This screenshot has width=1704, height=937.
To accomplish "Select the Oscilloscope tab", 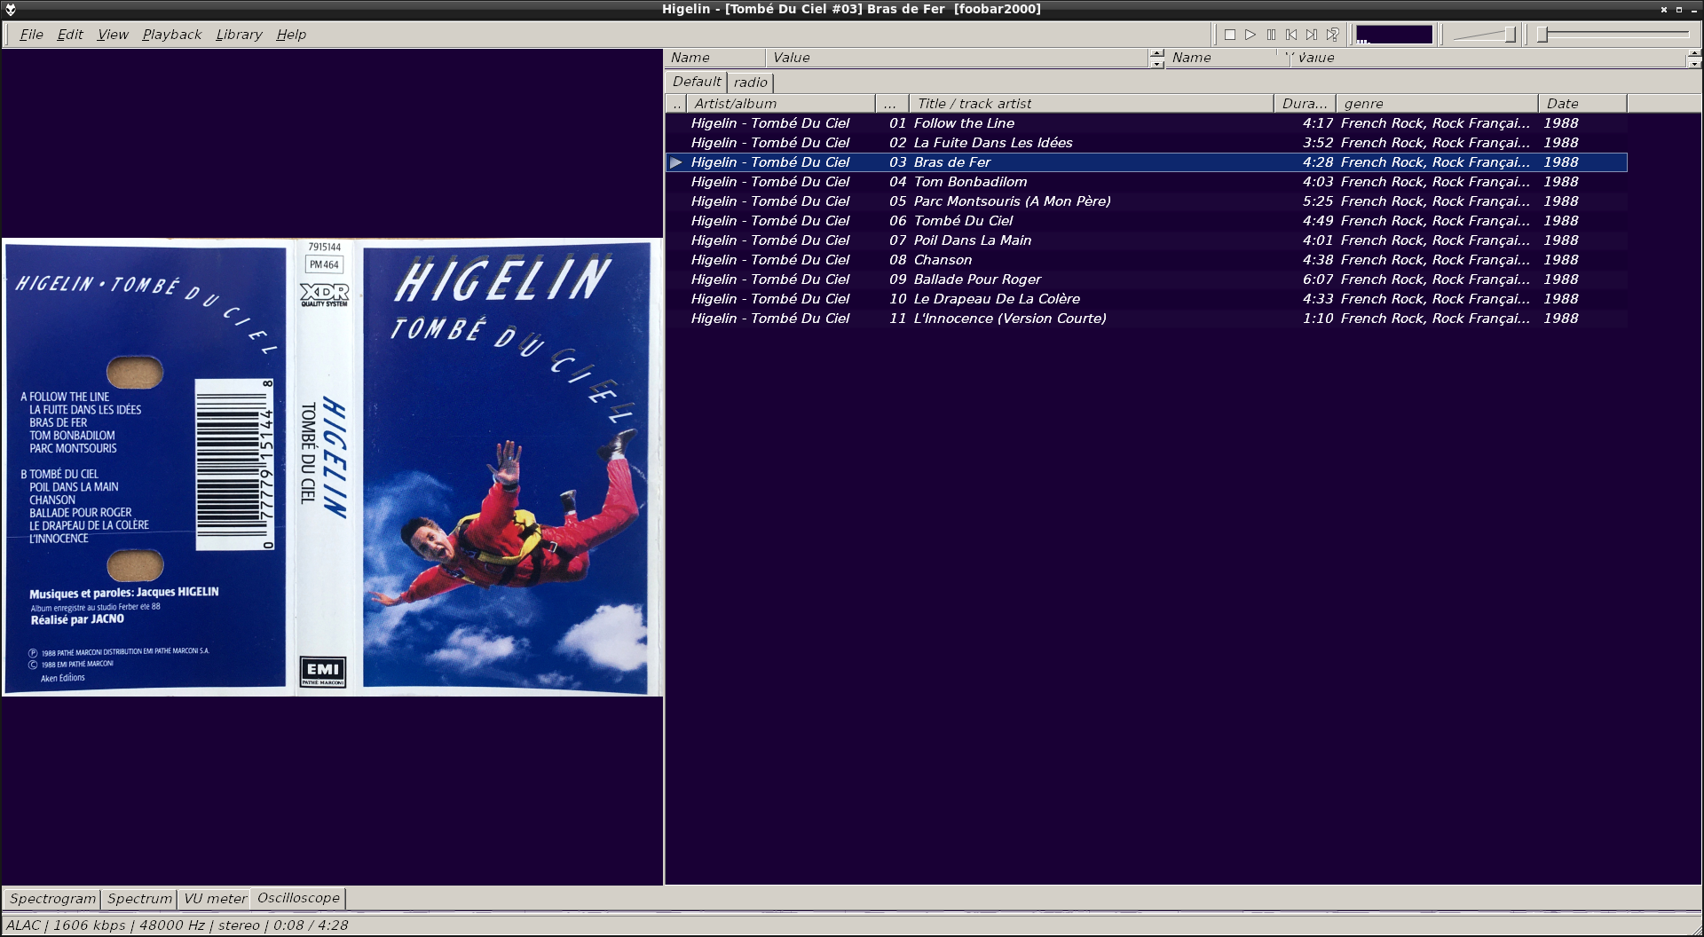I will [298, 898].
